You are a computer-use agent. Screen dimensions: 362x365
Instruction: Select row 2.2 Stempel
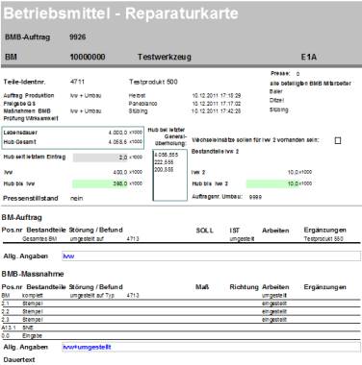click(181, 311)
